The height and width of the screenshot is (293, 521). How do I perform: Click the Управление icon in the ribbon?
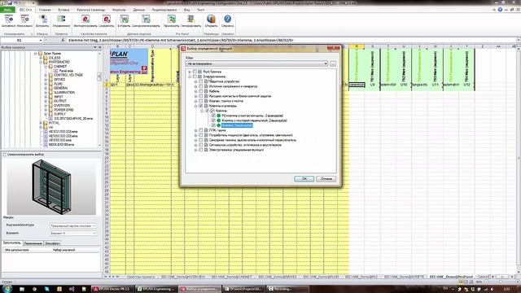pos(61,20)
